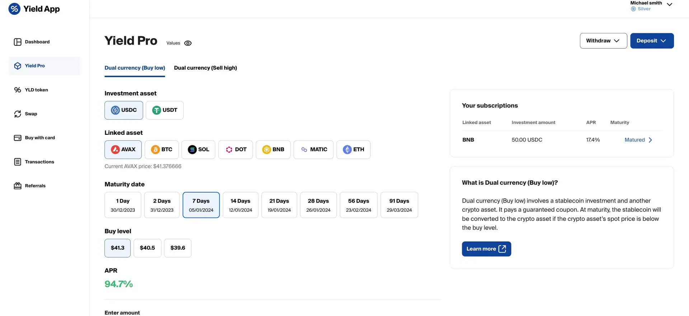Open Buy with card icon
Image resolution: width=689 pixels, height=316 pixels.
click(x=18, y=138)
